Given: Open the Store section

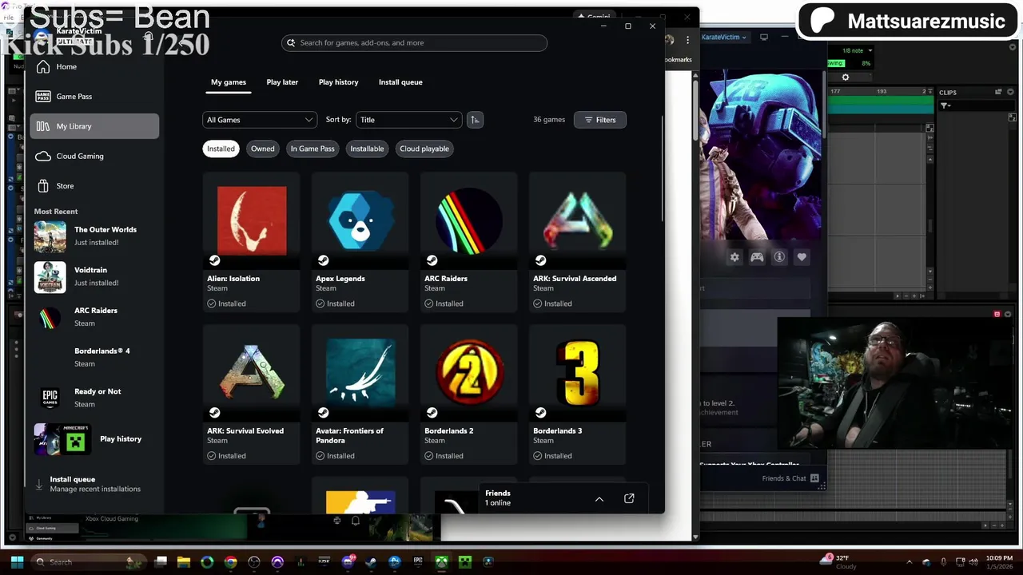Looking at the screenshot, I should tap(94, 186).
